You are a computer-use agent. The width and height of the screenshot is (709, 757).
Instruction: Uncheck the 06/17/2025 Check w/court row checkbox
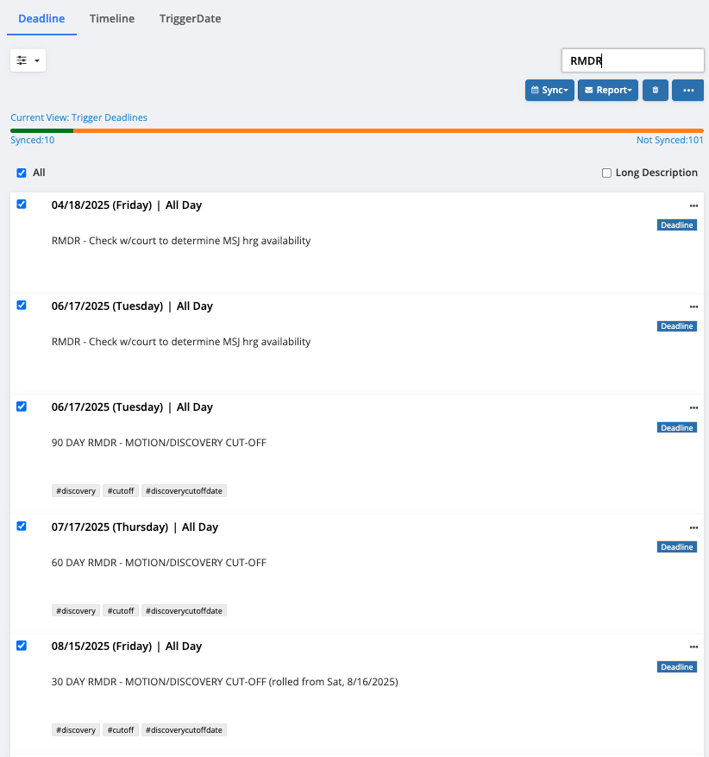click(x=22, y=305)
